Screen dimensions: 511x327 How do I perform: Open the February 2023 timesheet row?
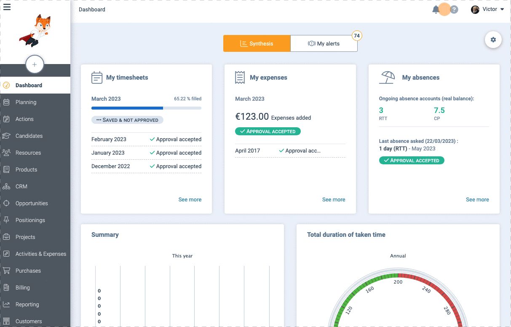click(146, 139)
